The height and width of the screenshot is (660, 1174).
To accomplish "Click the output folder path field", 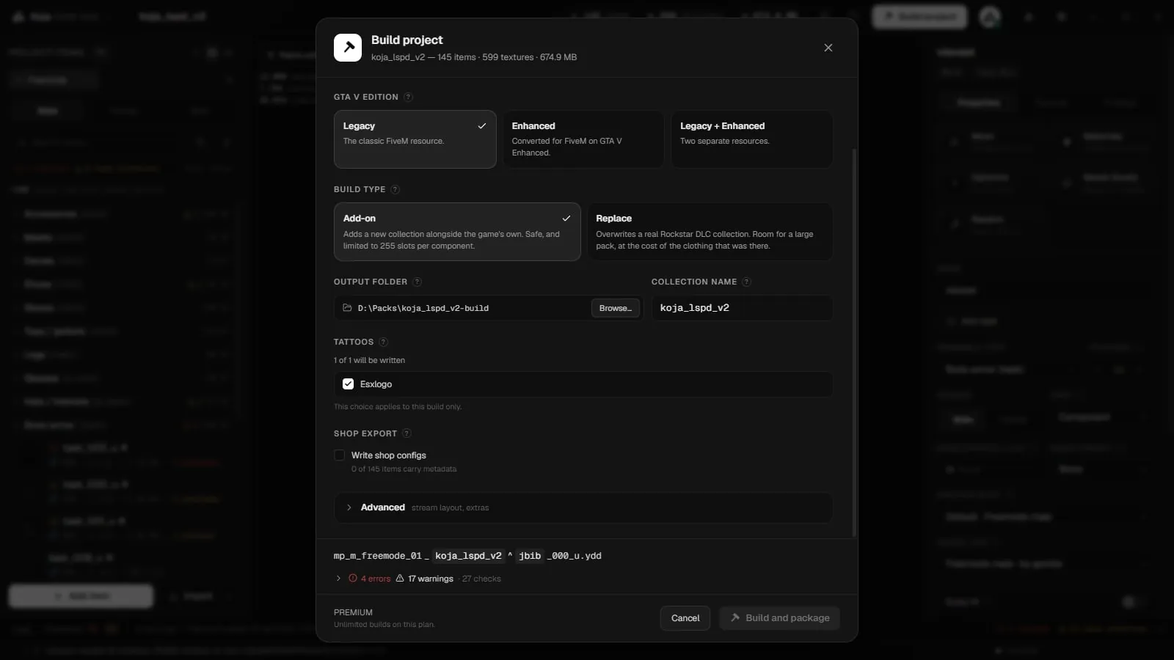I will tap(488, 308).
